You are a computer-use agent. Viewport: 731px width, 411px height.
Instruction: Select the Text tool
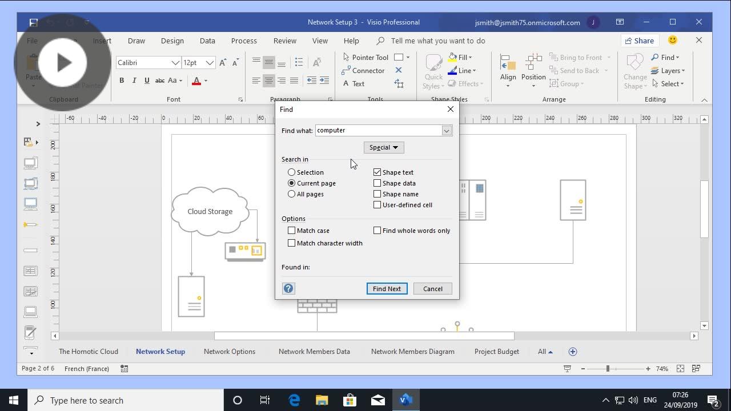pyautogui.click(x=355, y=83)
